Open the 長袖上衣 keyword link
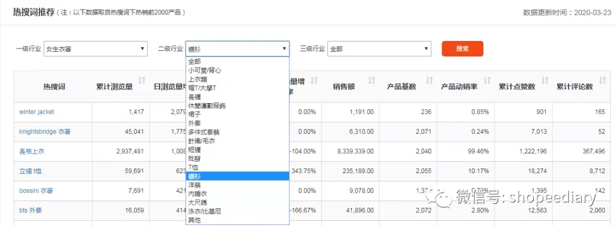Viewport: 616px width, 226px height. pyautogui.click(x=31, y=151)
